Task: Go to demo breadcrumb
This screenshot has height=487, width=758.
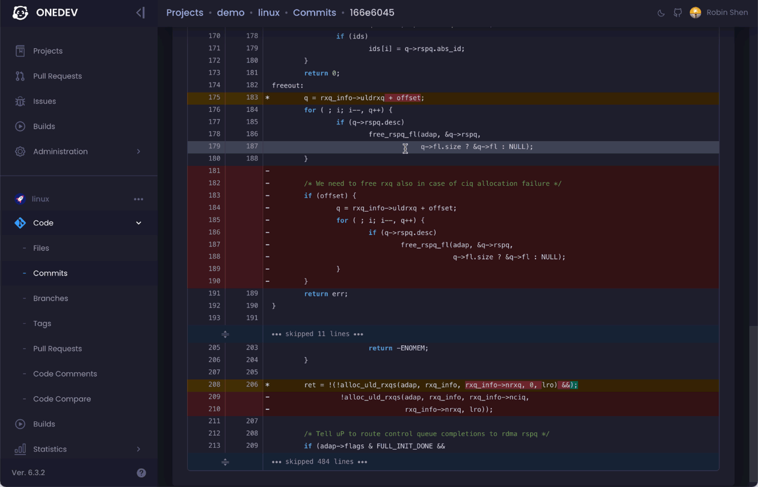Action: 230,13
